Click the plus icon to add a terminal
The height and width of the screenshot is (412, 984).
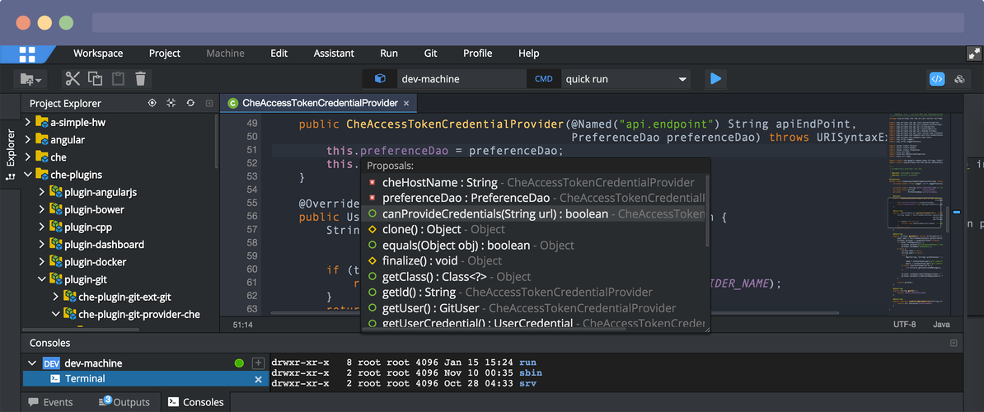pyautogui.click(x=258, y=363)
